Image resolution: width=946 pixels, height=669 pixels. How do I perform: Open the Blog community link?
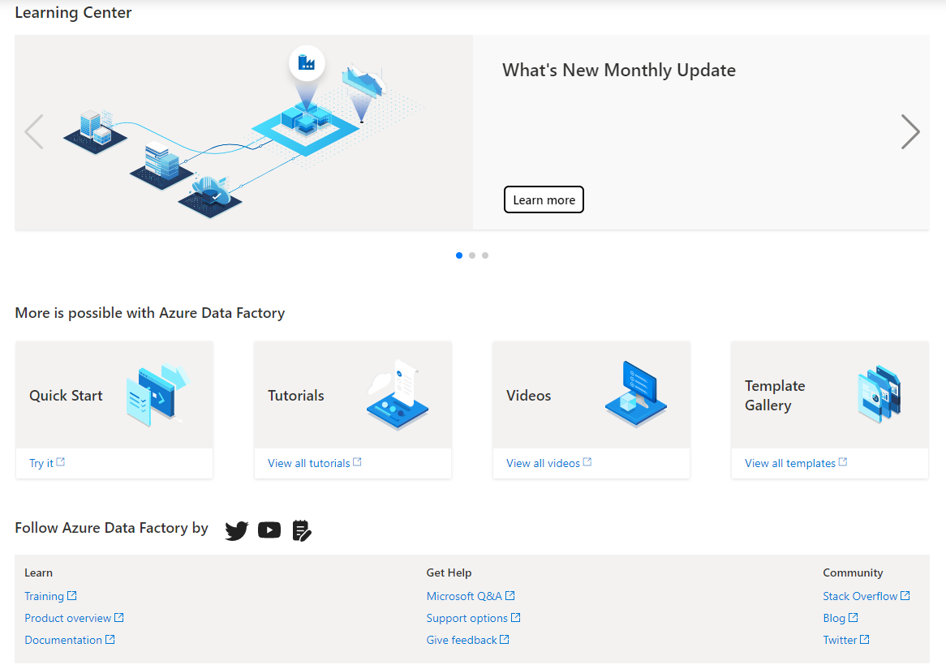[x=841, y=619]
